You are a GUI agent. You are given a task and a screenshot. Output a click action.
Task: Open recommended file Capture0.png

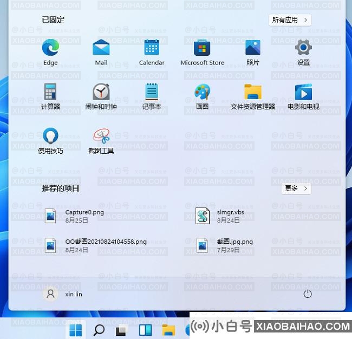coord(74,216)
